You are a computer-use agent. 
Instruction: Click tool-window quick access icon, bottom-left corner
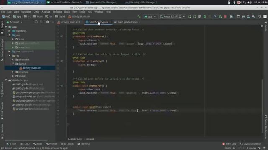pos(3,148)
